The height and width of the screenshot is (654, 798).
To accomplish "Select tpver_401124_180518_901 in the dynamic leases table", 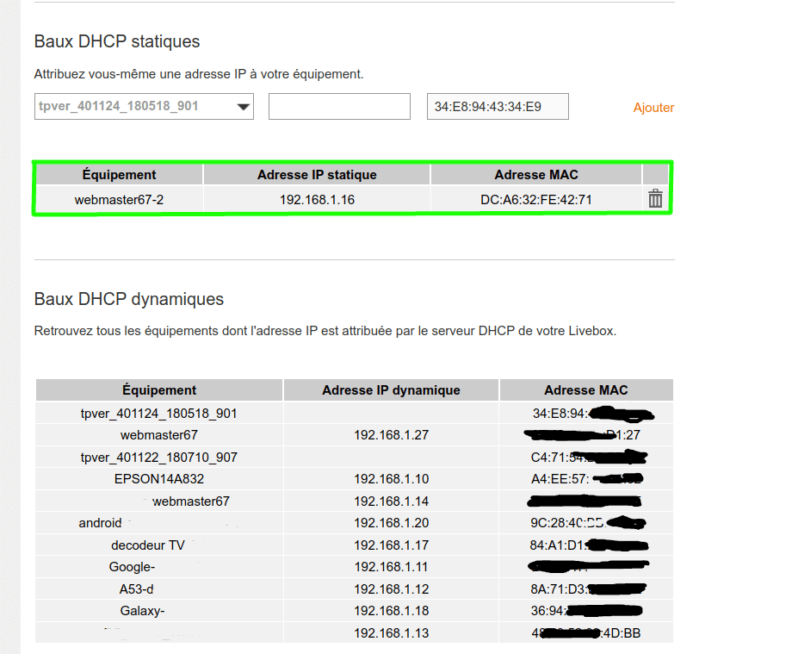I will pyautogui.click(x=158, y=414).
